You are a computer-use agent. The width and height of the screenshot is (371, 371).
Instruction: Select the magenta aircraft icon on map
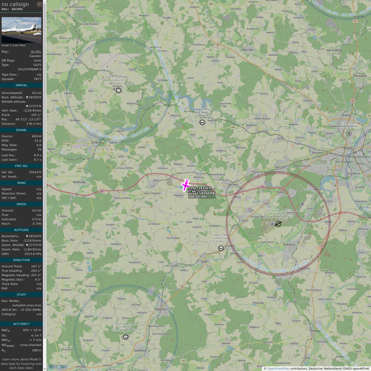185,185
